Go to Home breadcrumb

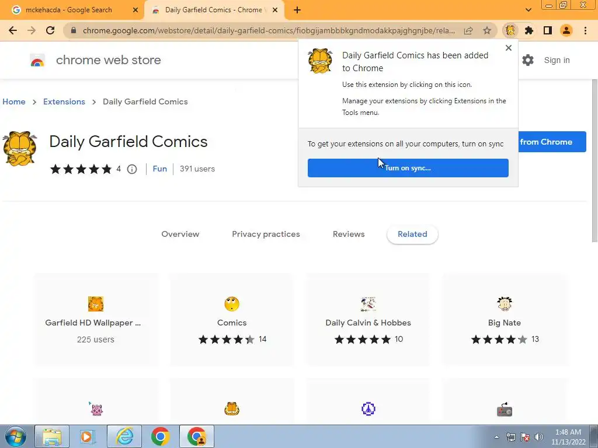pyautogui.click(x=14, y=101)
